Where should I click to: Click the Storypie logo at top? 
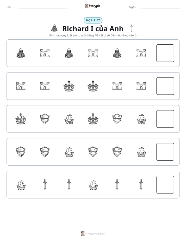click(x=92, y=6)
